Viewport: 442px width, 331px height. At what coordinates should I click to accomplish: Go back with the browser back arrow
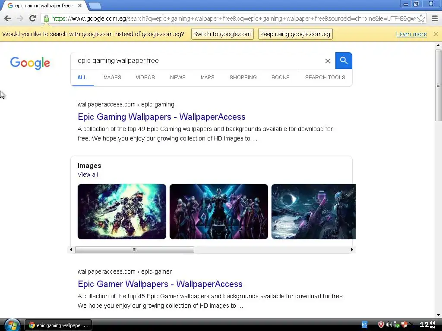pyautogui.click(x=8, y=19)
